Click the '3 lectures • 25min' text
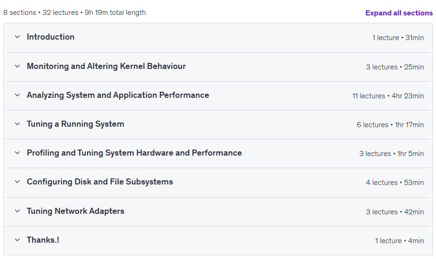Viewport: 436px width, 259px height. click(x=395, y=67)
